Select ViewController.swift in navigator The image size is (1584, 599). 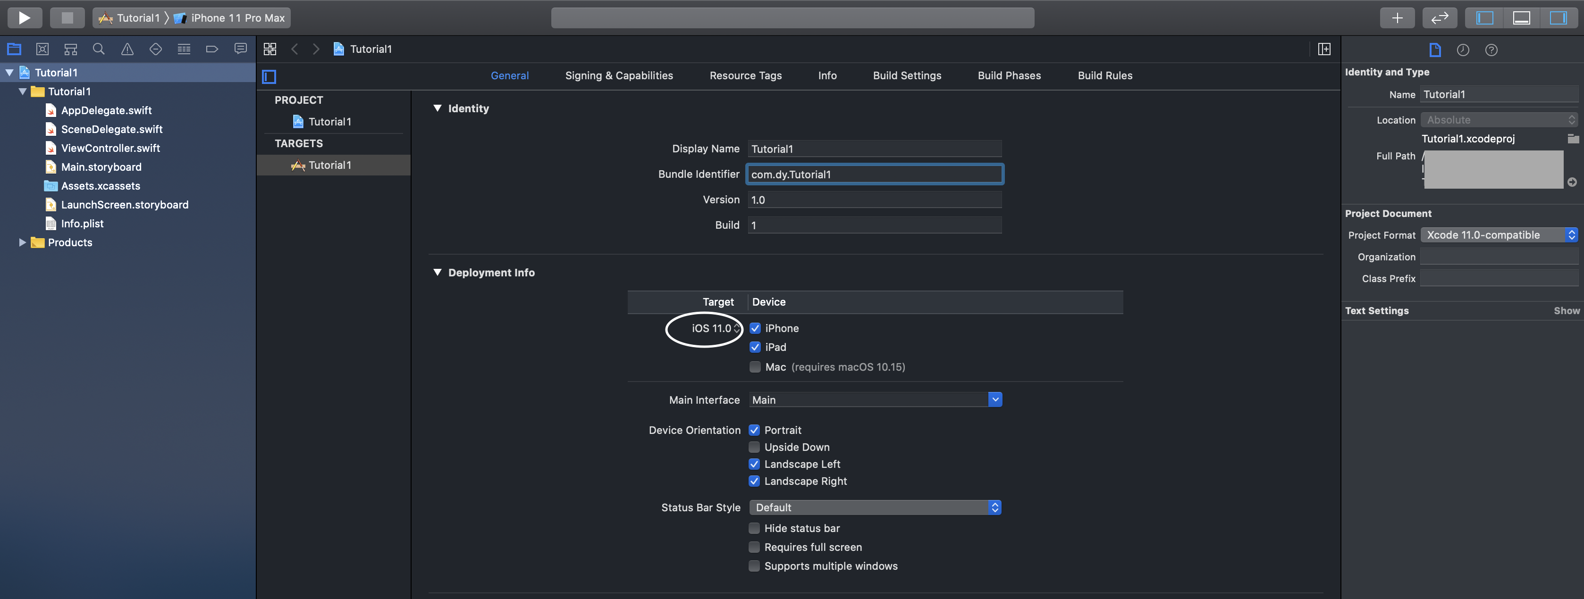[110, 148]
